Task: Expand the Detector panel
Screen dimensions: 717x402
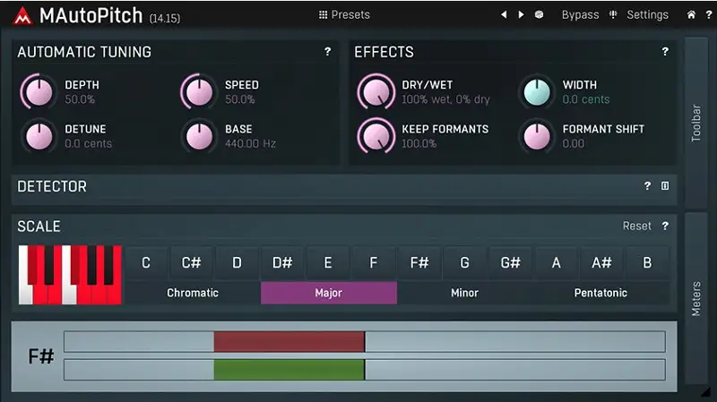Action: pyautogui.click(x=665, y=186)
